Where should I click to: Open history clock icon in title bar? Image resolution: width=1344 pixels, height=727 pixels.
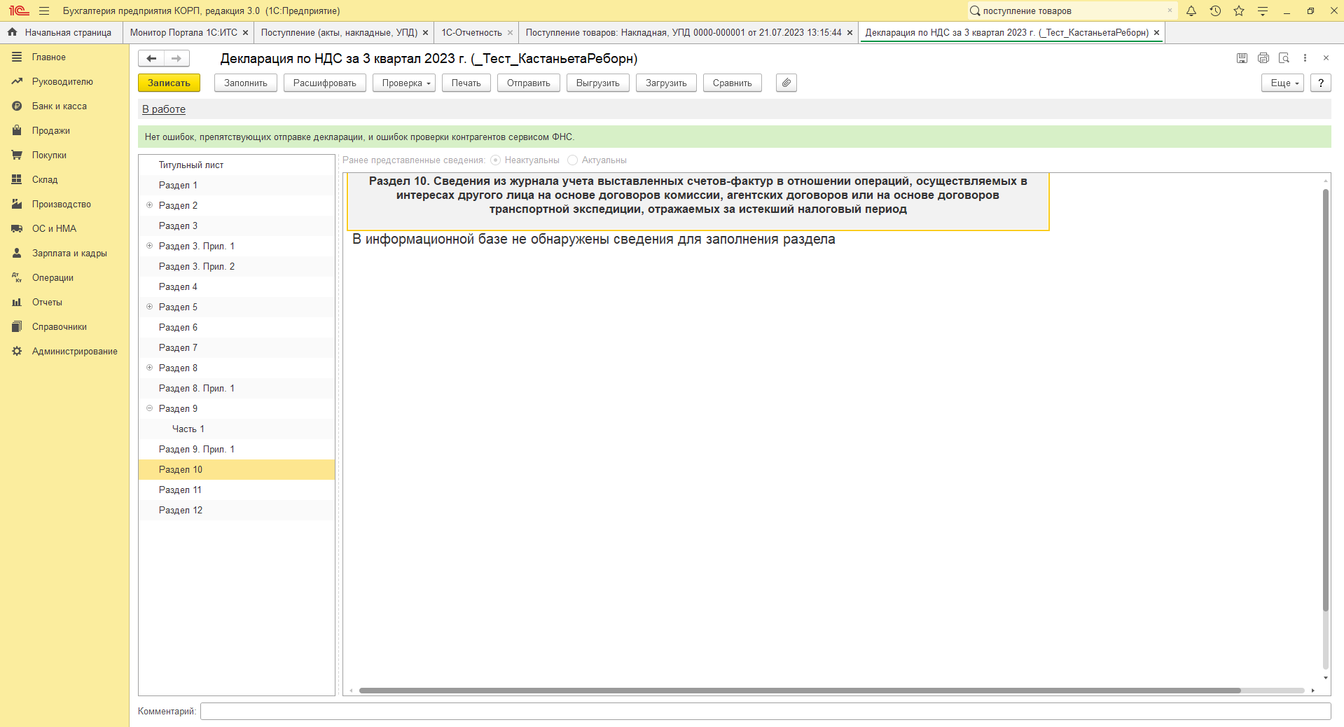pyautogui.click(x=1215, y=11)
